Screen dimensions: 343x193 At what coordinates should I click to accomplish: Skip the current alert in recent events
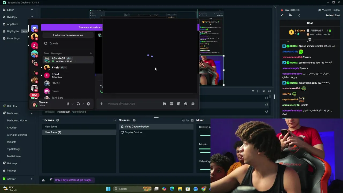(x=264, y=91)
